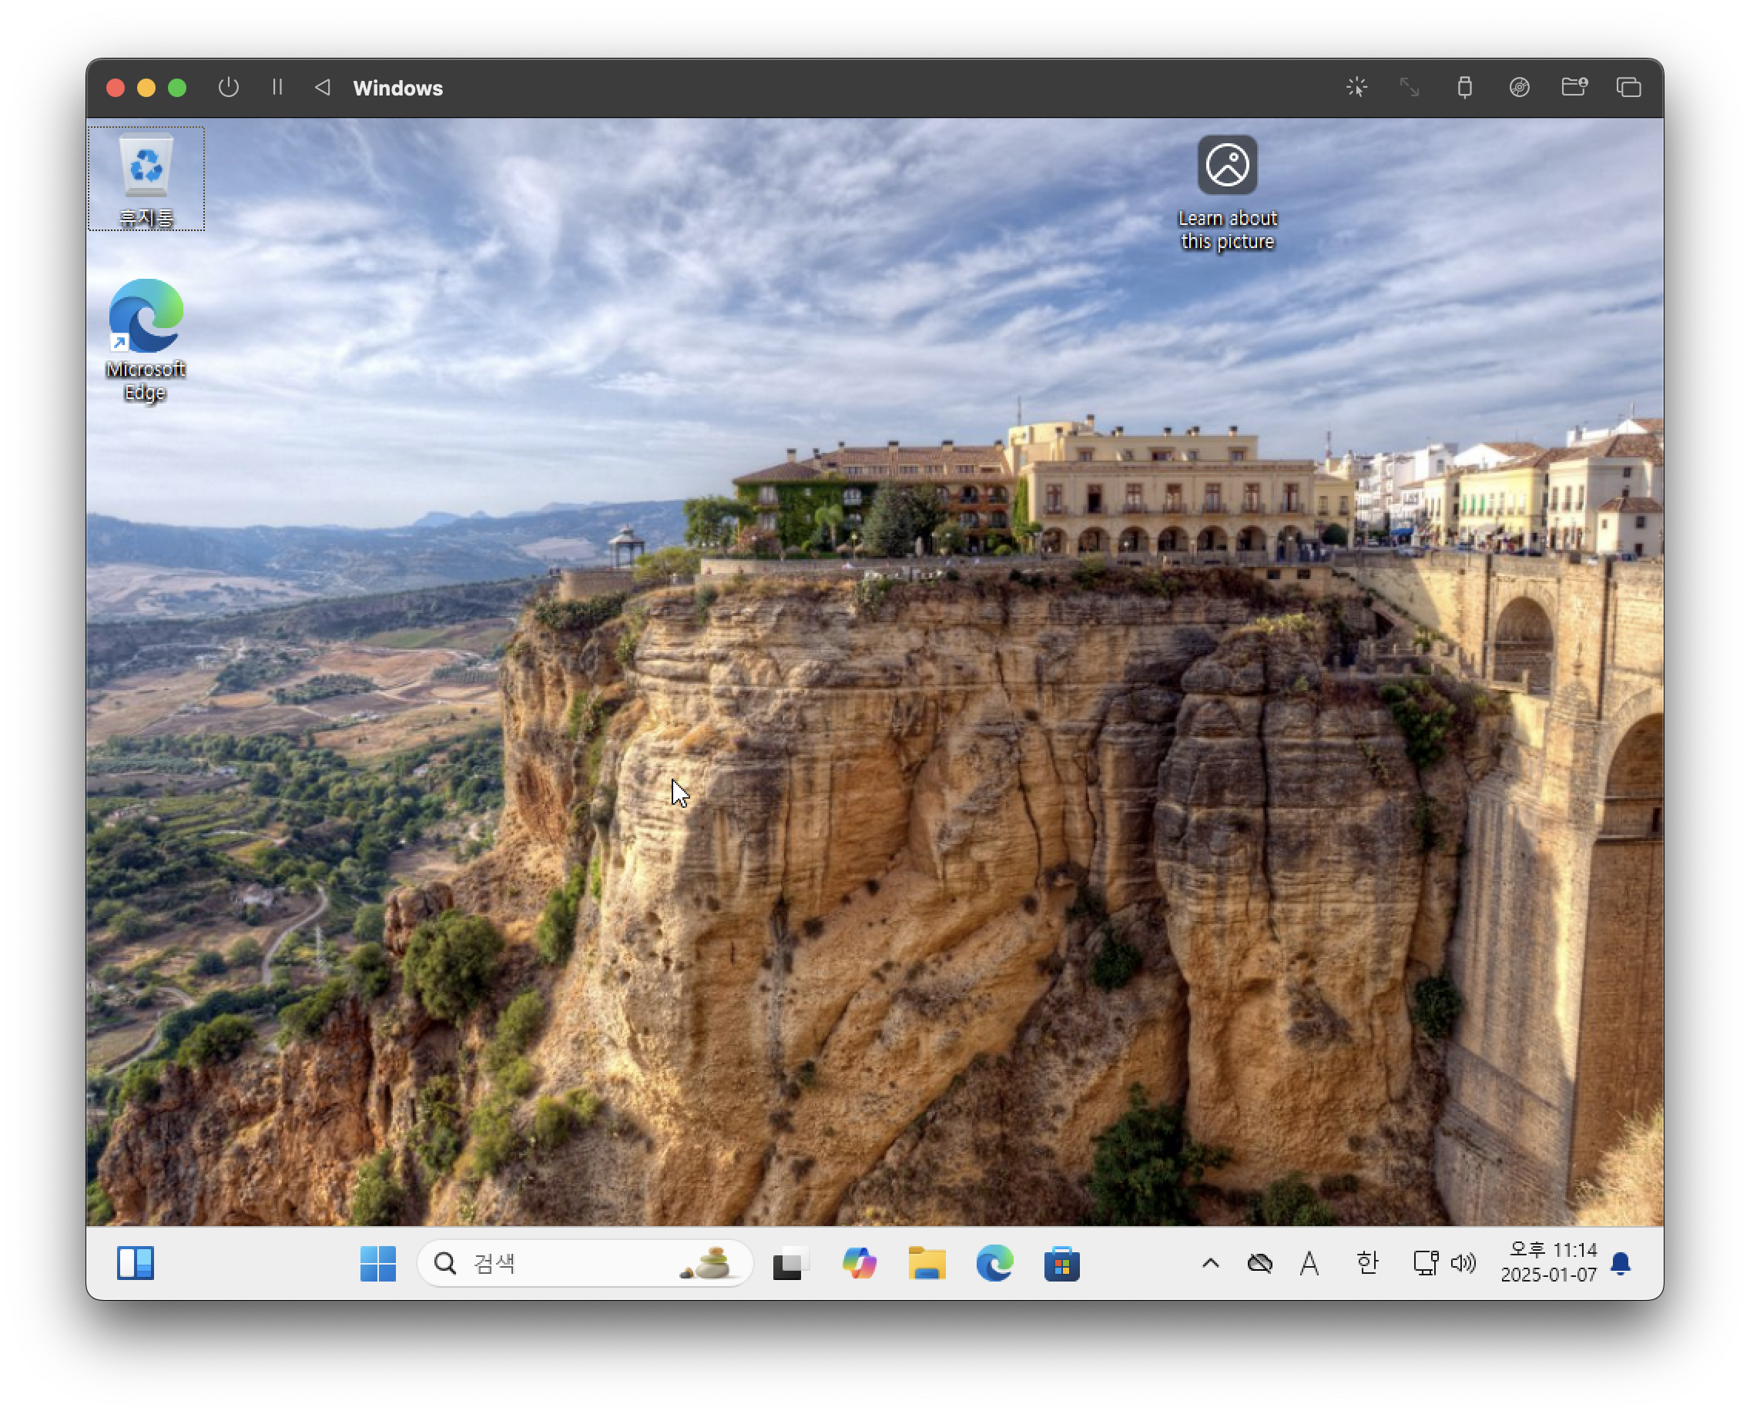
Task: Click the VM power button
Action: 229,87
